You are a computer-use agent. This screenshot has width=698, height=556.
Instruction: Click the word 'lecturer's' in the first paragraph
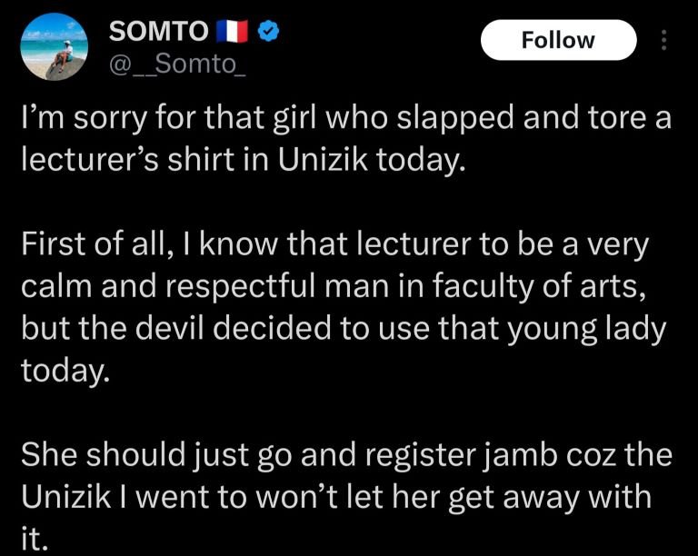90,159
